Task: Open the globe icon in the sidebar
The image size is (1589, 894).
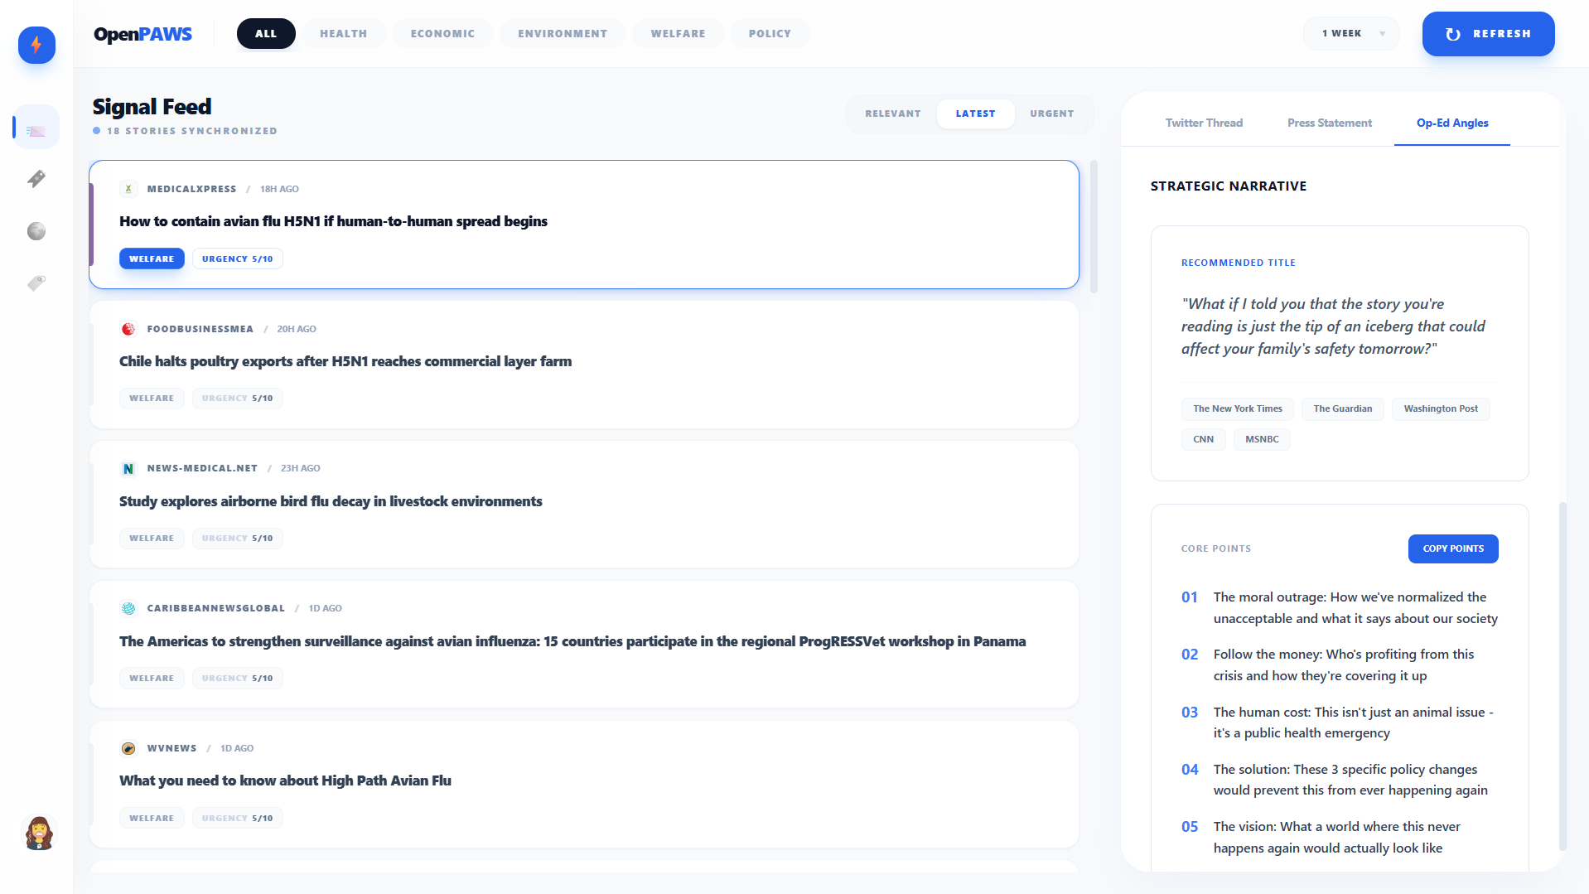Action: [36, 231]
